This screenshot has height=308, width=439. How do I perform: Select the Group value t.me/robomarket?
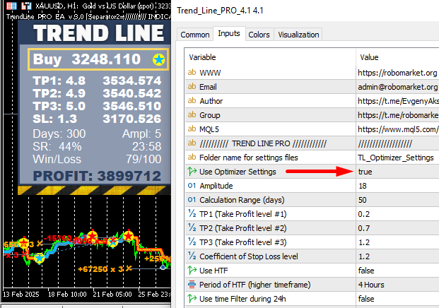pos(398,115)
